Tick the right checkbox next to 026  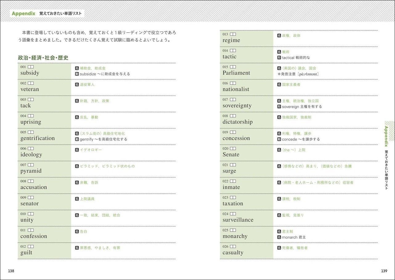point(234,246)
